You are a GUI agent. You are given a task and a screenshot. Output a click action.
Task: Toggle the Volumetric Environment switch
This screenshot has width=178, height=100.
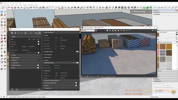click(x=76, y=83)
